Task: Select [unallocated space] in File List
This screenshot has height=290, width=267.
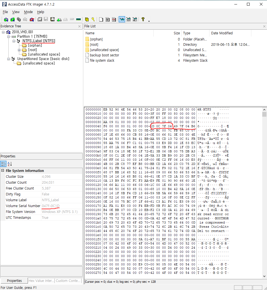Action: coord(104,50)
